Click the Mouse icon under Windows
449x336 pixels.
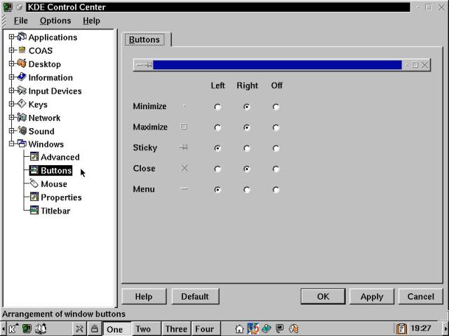click(x=34, y=184)
